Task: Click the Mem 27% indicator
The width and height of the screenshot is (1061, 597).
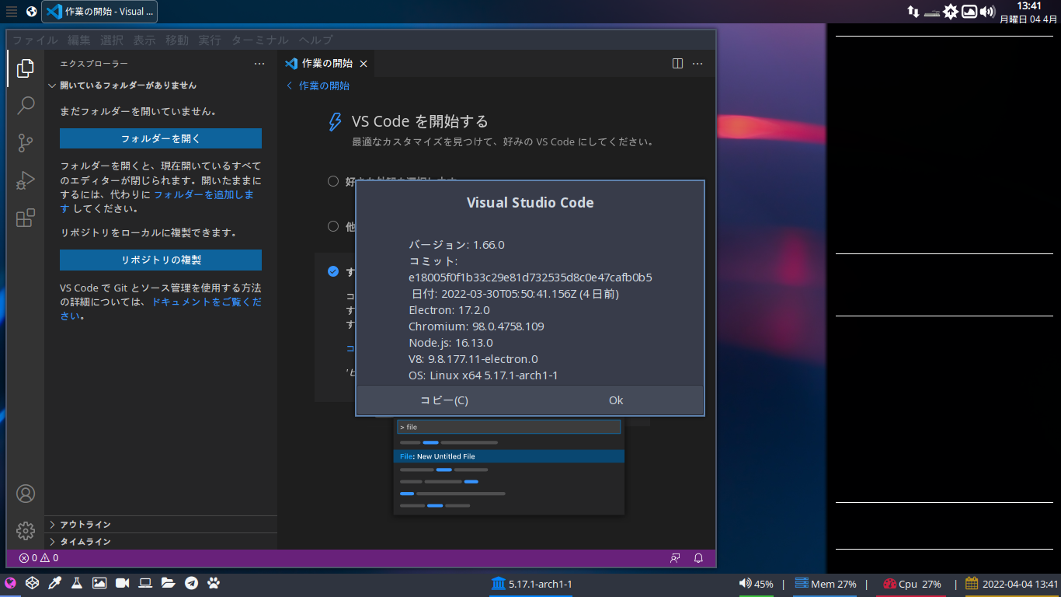Action: click(825, 584)
